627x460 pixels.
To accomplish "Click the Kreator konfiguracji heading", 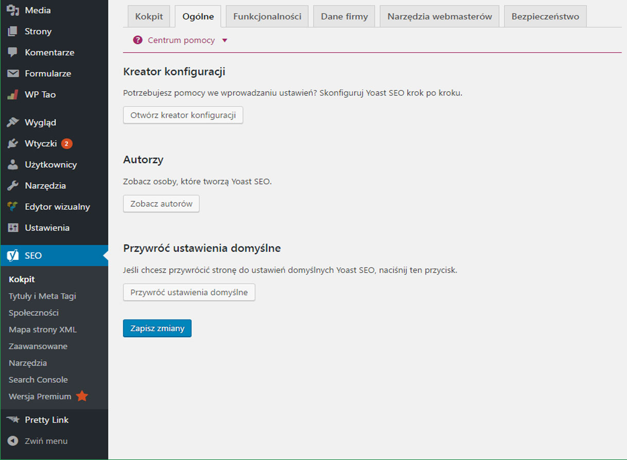I will (174, 72).
